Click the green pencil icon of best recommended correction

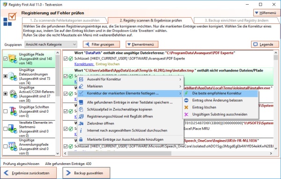pos(186,93)
